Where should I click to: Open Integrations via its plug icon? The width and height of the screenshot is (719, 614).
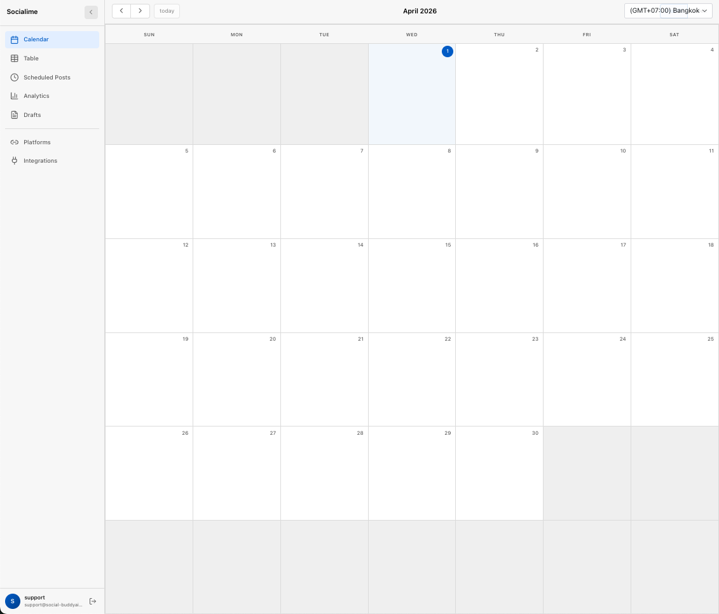coord(13,160)
